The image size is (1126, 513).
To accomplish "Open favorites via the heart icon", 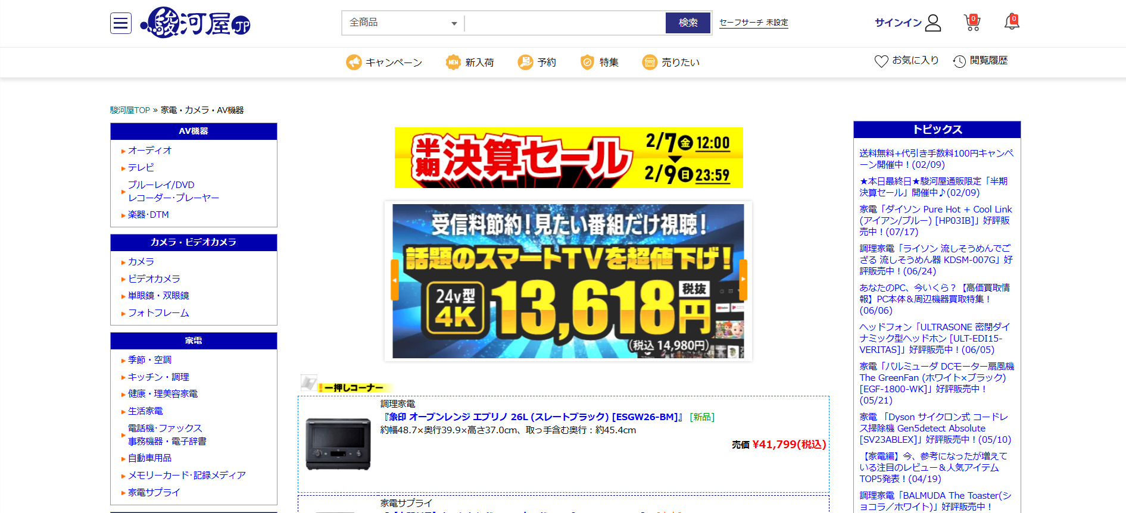I will [881, 61].
